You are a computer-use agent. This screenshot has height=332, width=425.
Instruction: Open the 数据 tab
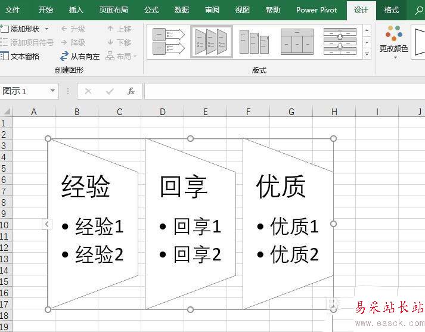coord(182,10)
